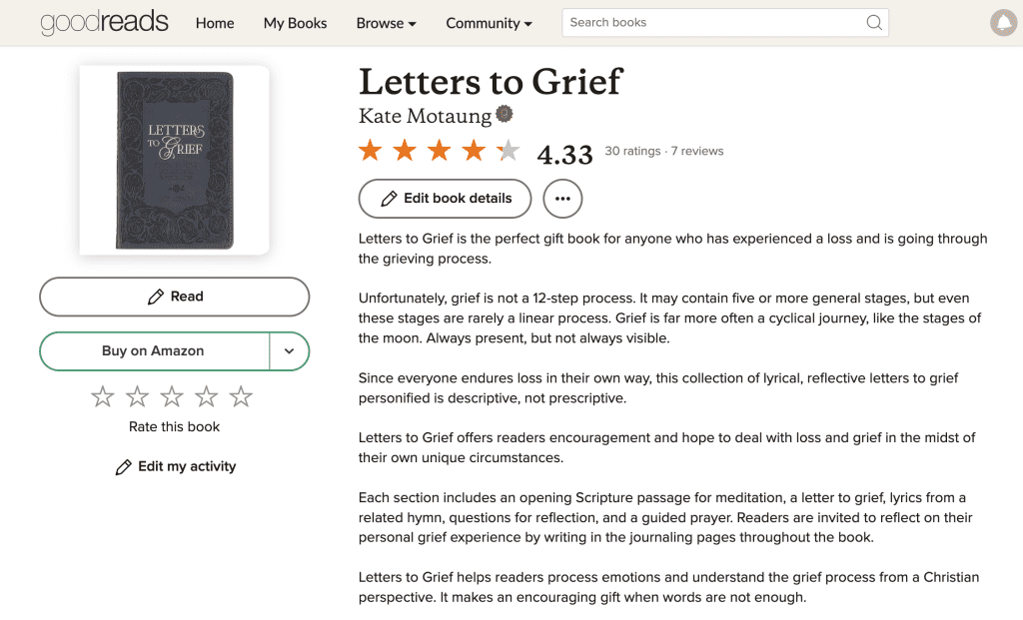Viewport: 1023px width, 620px height.
Task: Give the book a five-star rating
Action: tap(240, 396)
